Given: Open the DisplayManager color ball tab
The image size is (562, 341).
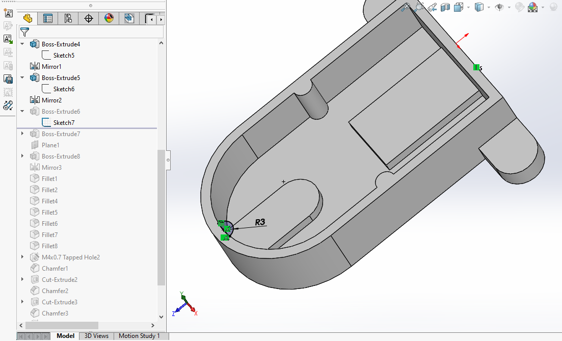Looking at the screenshot, I should pos(109,19).
